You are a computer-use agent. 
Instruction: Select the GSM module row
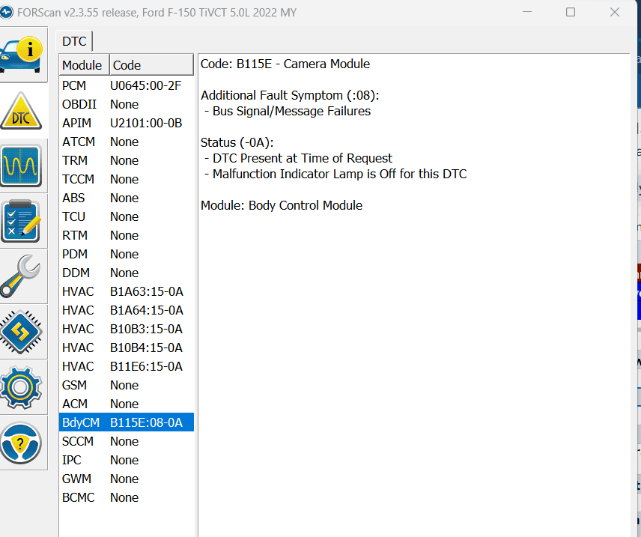[127, 385]
